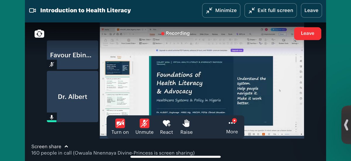Screen dimensions: 351x161
Task: Switch to the Outline pane tab
Action: click(113, 57)
